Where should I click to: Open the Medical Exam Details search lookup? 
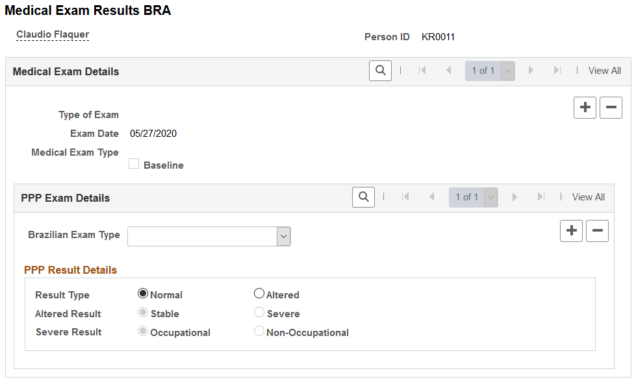[380, 70]
